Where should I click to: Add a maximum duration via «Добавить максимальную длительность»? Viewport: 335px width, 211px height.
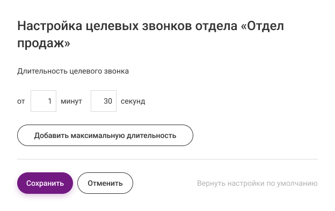[x=105, y=135]
